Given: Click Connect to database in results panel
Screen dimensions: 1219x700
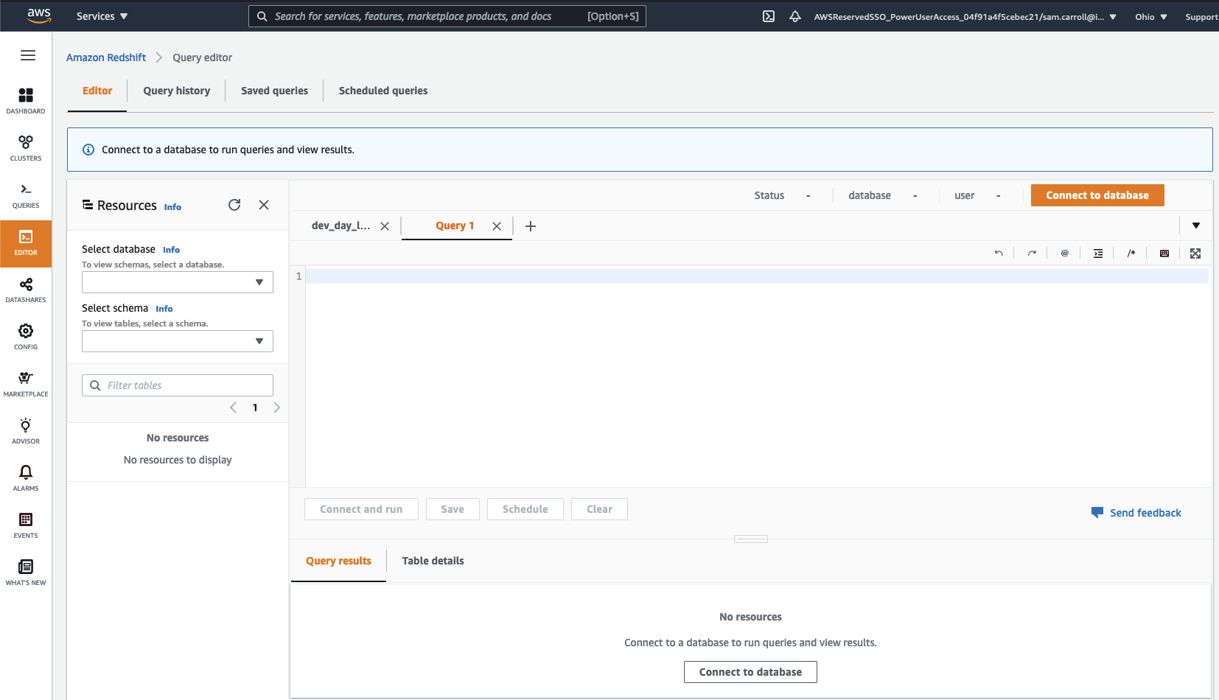Looking at the screenshot, I should coord(750,672).
